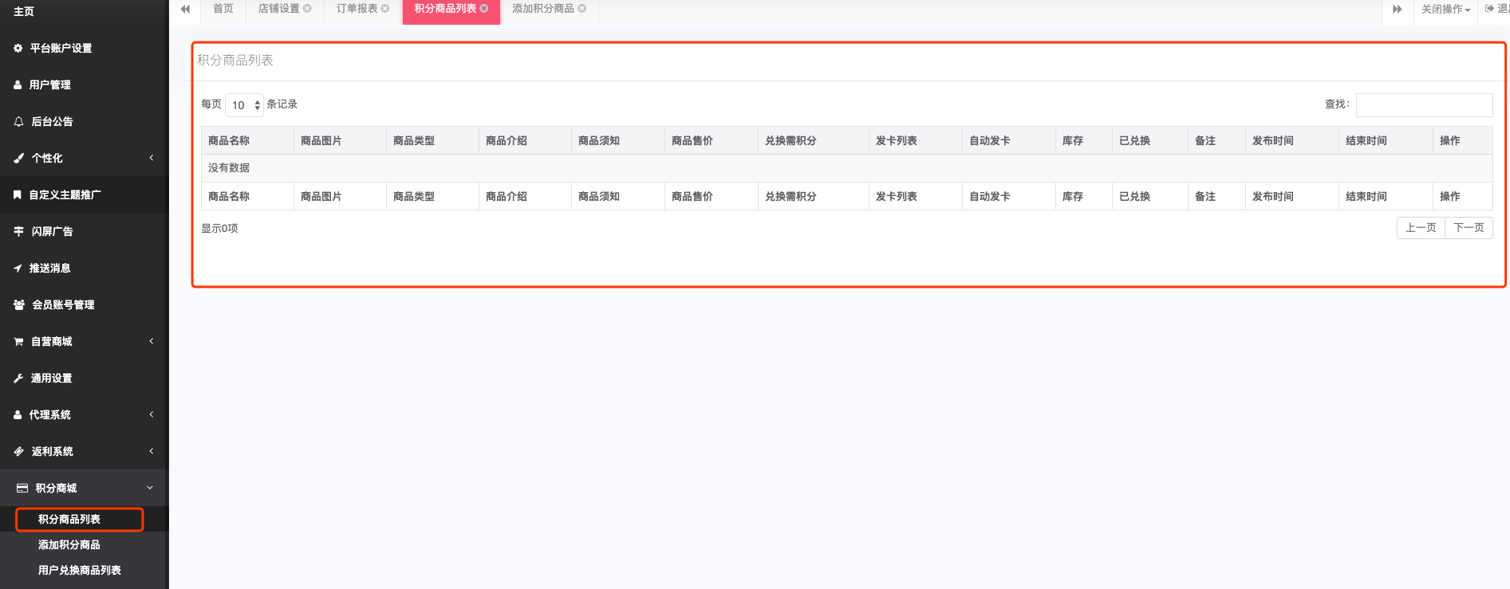Sort by the 发布时间 header in the top row
The image size is (1510, 589).
[1292, 141]
